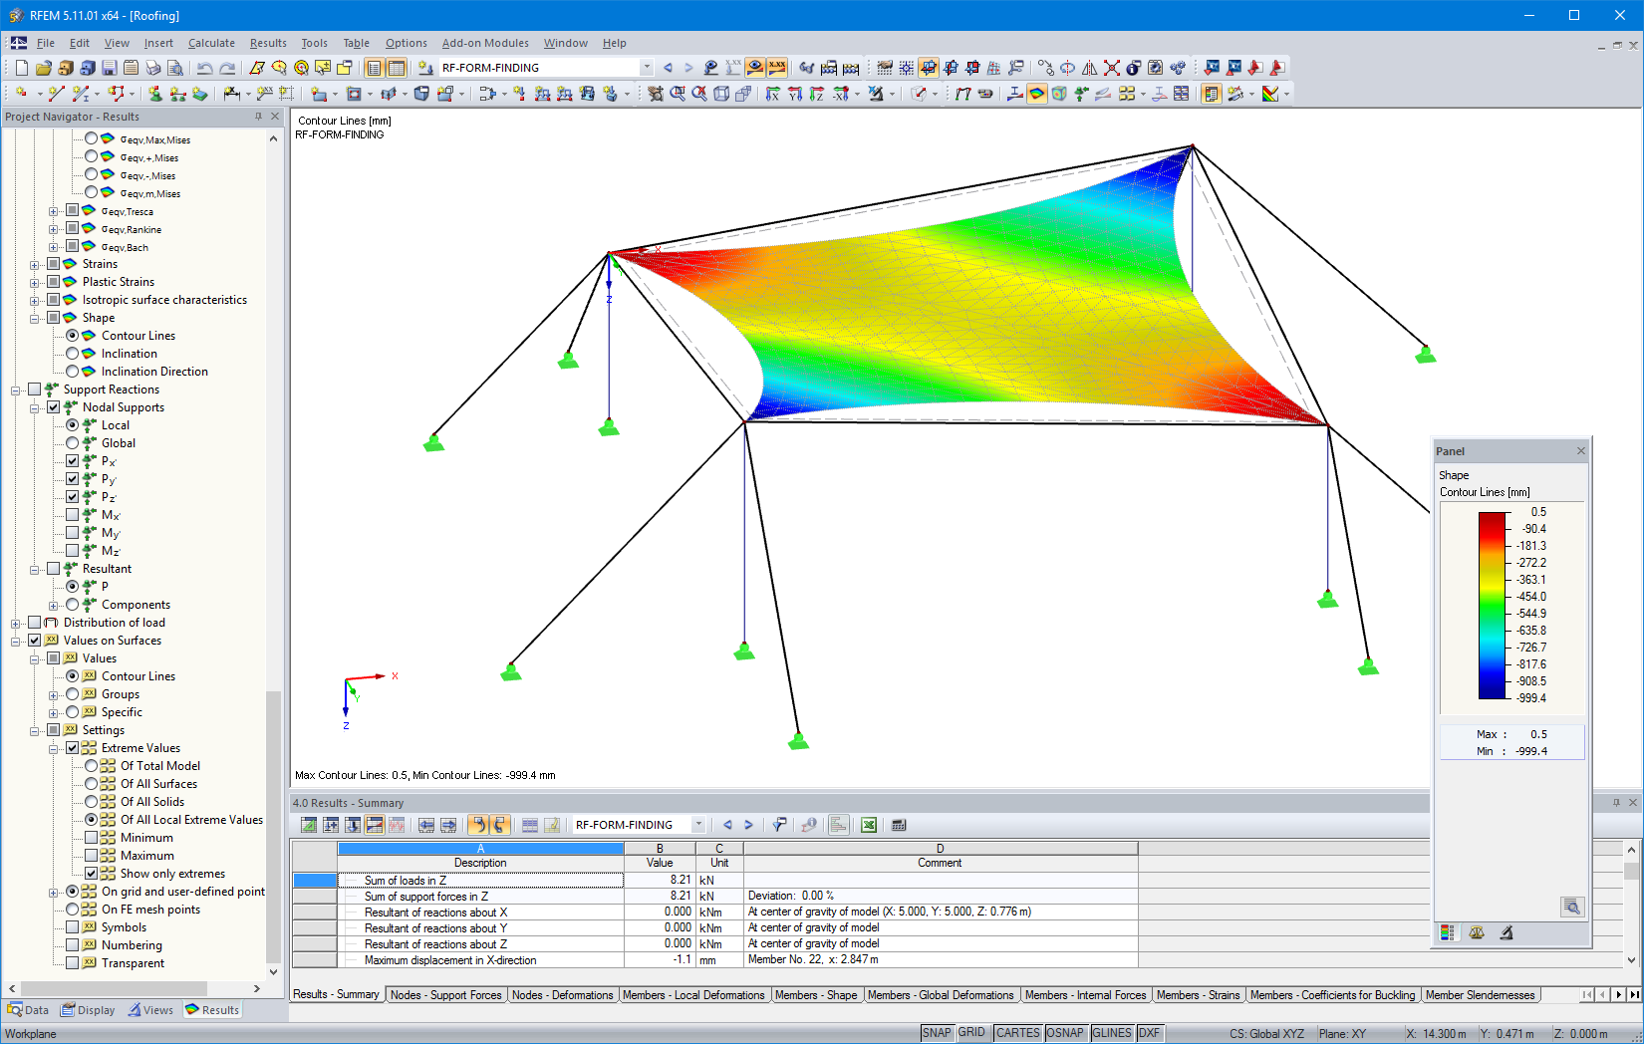The width and height of the screenshot is (1644, 1044).
Task: Switch to the Nodes - Deformations tab
Action: pos(563,994)
